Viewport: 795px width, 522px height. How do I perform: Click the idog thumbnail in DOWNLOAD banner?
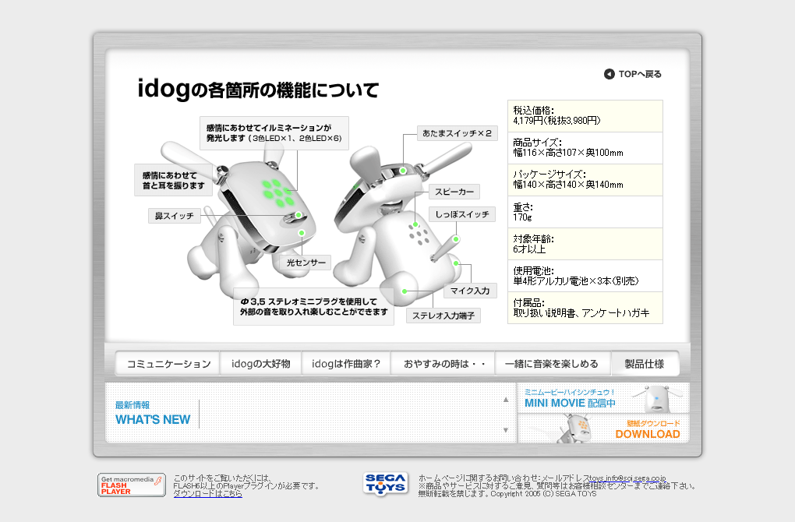(x=574, y=429)
